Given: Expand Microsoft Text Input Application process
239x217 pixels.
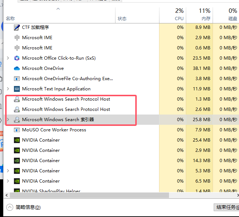Looking at the screenshot, I should coord(8,89).
